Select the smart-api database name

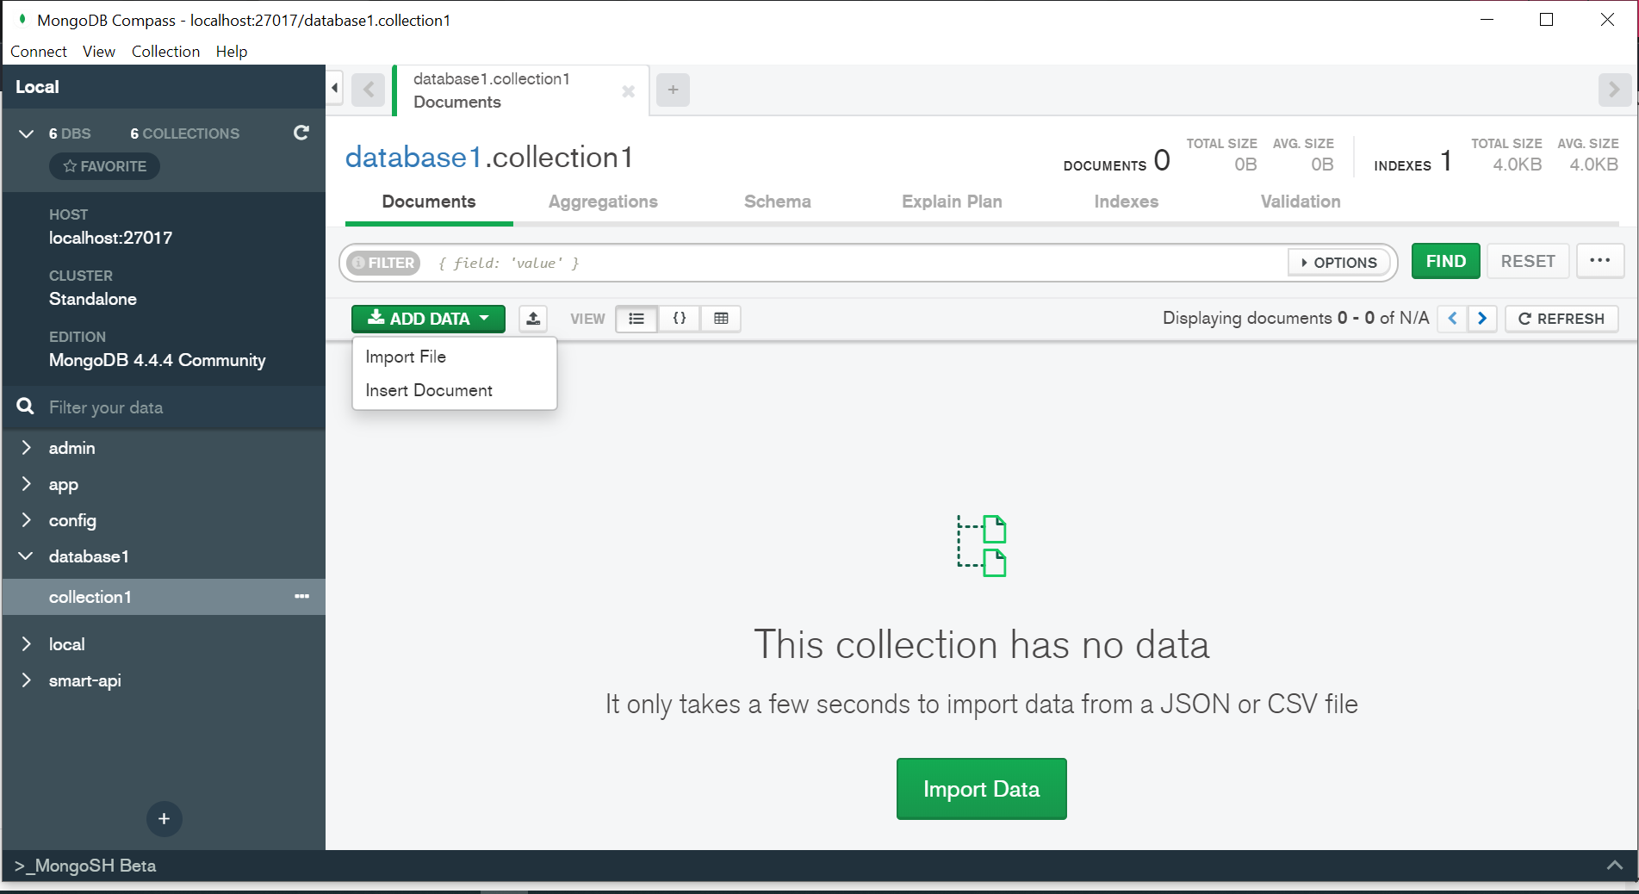[85, 680]
